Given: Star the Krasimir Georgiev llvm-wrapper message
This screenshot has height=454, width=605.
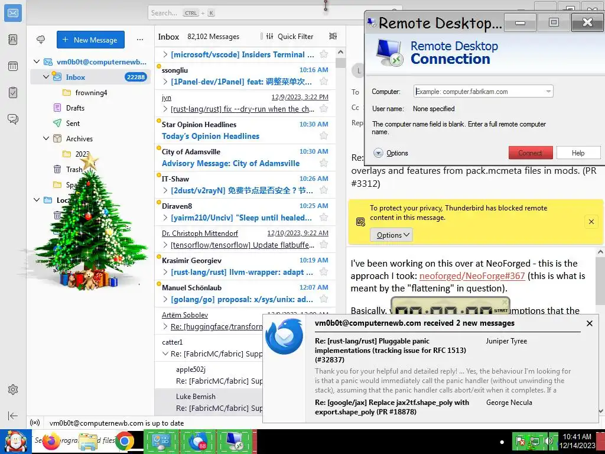Looking at the screenshot, I should [324, 272].
